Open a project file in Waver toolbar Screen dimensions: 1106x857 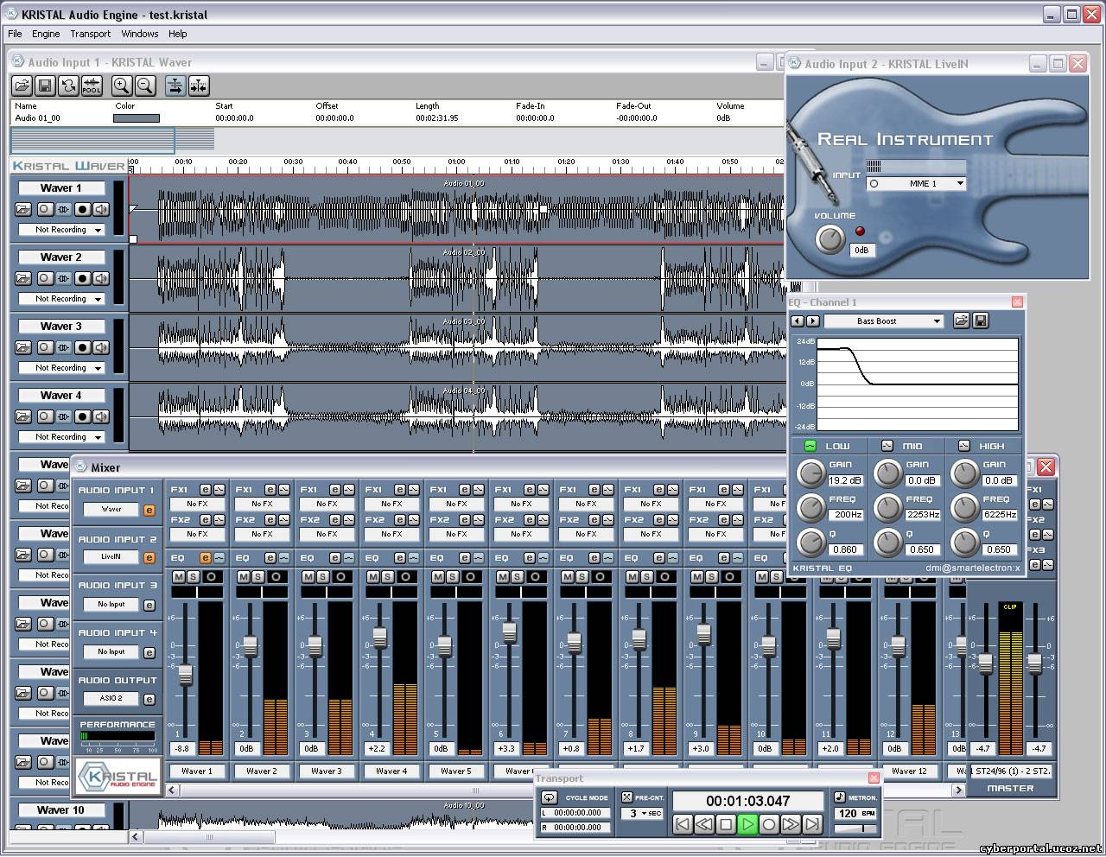tap(22, 86)
